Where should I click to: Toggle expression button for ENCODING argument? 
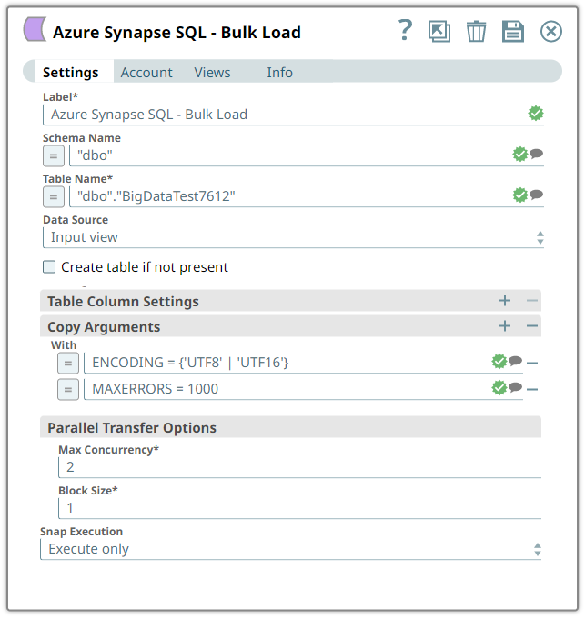tap(68, 364)
